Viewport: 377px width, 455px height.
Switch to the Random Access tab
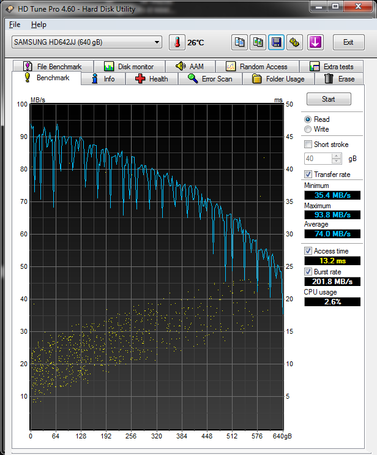[257, 67]
